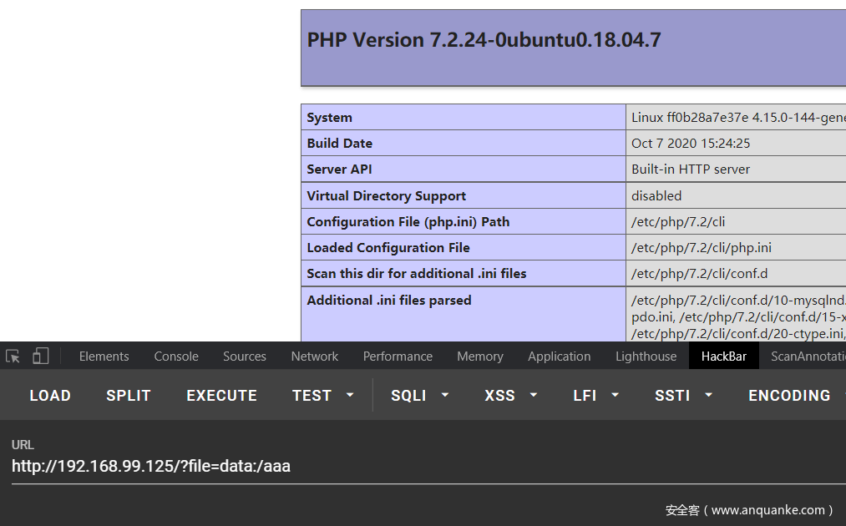This screenshot has width=846, height=526.
Task: Select the Network tab
Action: click(315, 357)
